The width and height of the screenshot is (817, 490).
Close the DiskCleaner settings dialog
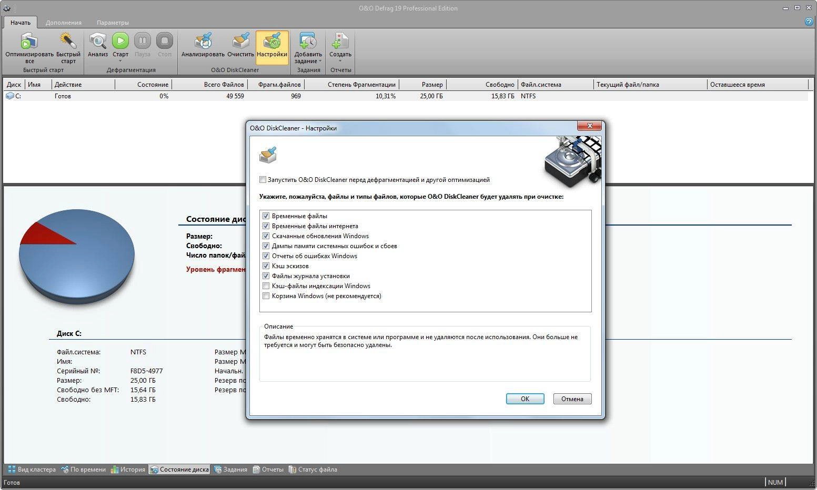coord(589,126)
